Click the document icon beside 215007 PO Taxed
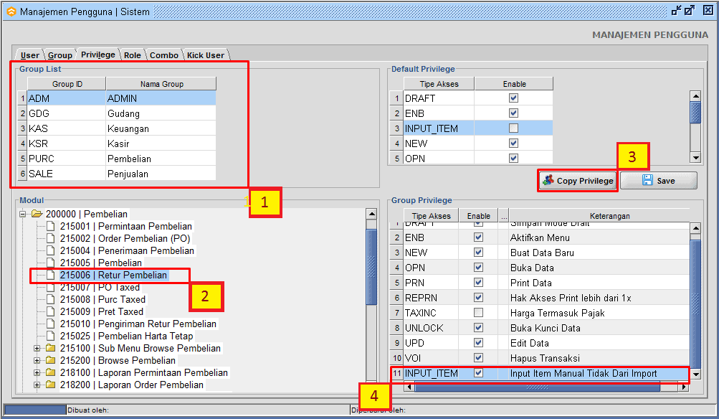This screenshot has height=419, width=719. click(51, 288)
